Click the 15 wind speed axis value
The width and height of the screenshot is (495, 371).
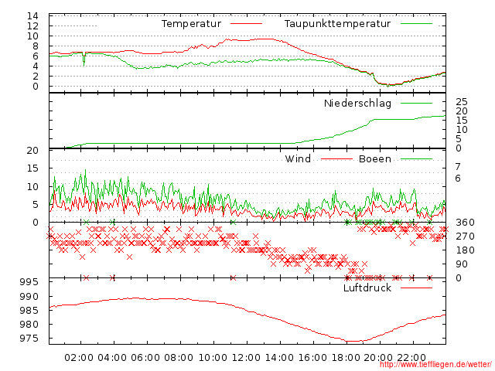(x=32, y=168)
